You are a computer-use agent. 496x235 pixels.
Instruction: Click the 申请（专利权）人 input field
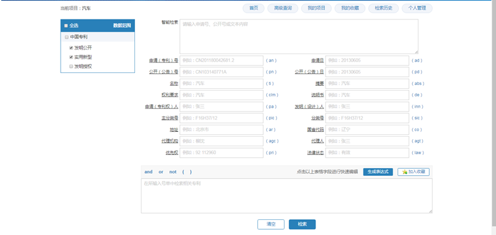(x=221, y=106)
